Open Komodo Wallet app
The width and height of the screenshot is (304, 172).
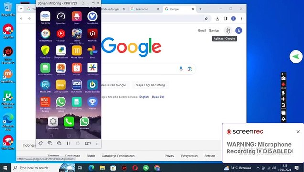[45, 68]
